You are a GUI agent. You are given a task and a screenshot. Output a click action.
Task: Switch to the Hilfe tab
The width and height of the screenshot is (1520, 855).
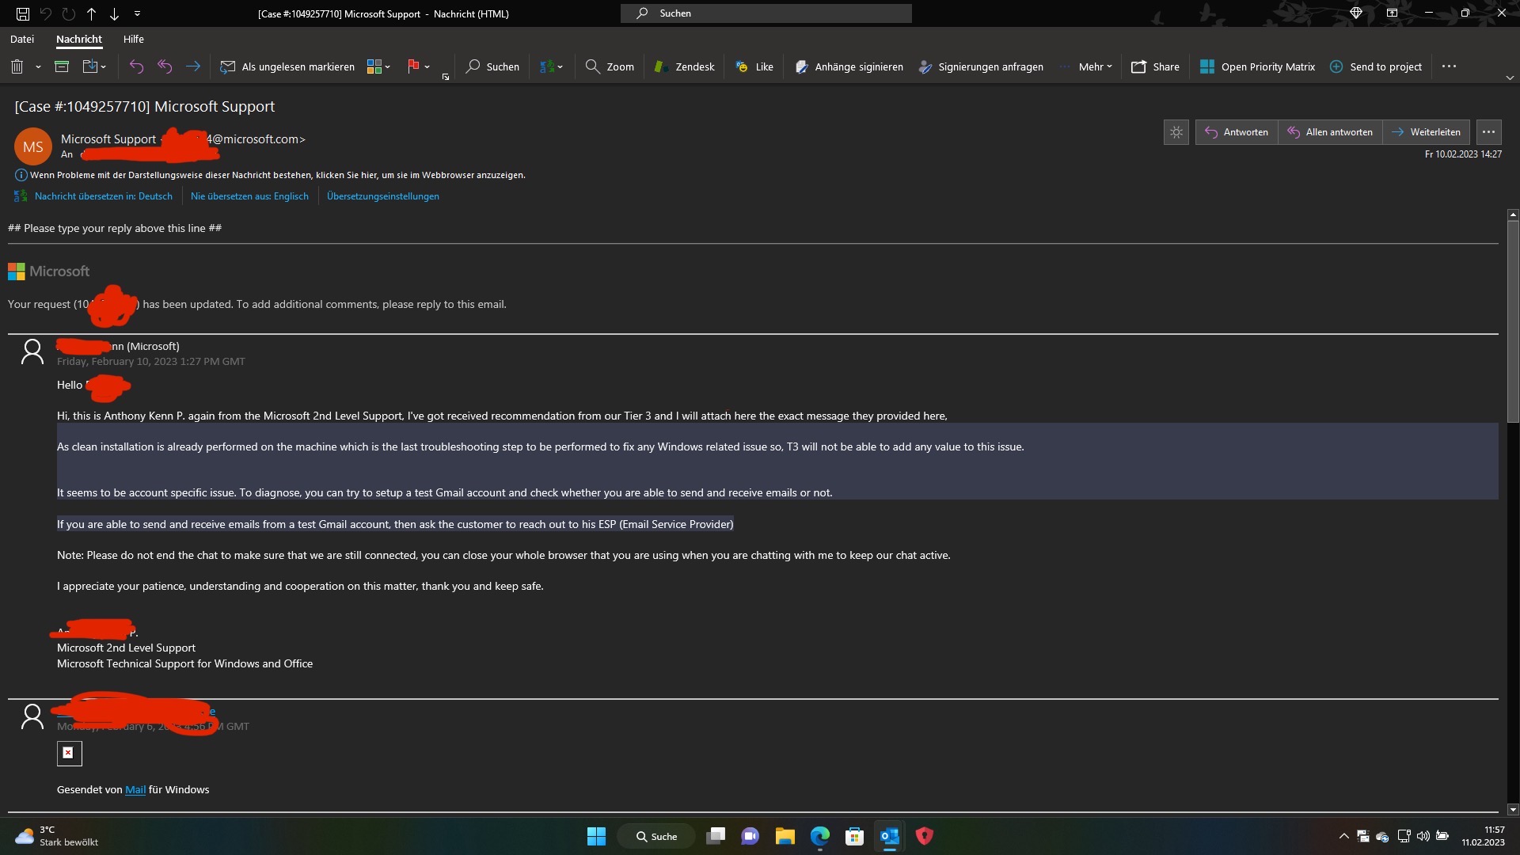133,39
